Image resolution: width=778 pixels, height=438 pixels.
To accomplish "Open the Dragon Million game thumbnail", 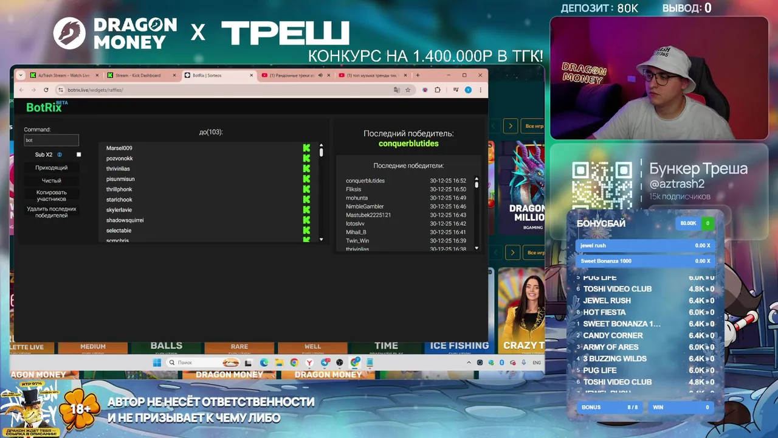I will coord(522,188).
